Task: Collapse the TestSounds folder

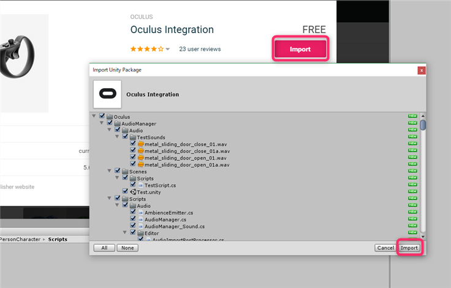Action: 117,137
